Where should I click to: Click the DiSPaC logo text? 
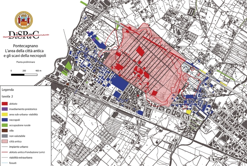click(22, 34)
